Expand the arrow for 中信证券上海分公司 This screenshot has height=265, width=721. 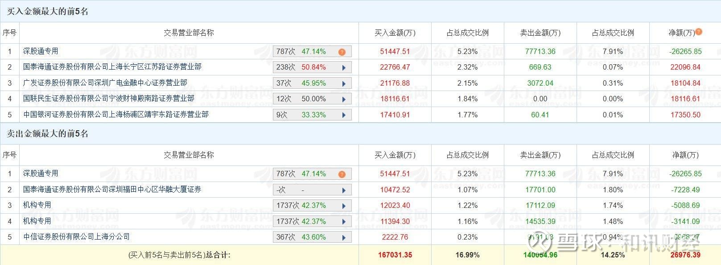point(344,237)
